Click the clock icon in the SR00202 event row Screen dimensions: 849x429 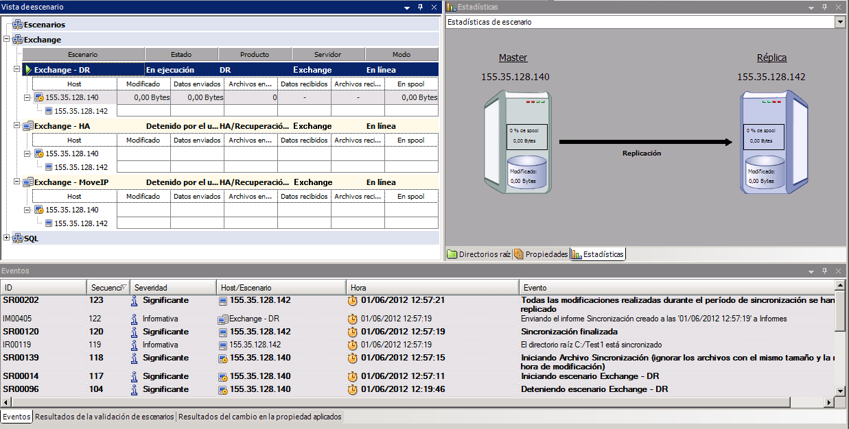353,301
